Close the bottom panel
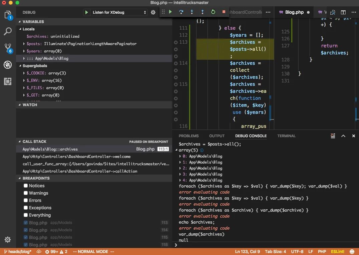 tap(354, 136)
